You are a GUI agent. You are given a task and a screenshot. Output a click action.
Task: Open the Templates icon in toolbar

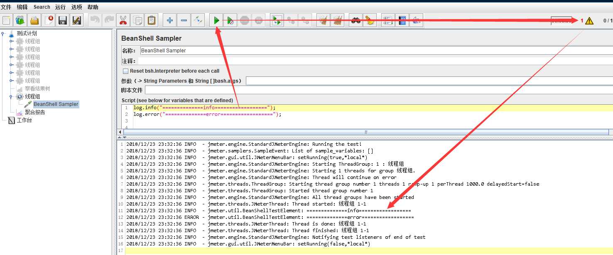click(20, 20)
